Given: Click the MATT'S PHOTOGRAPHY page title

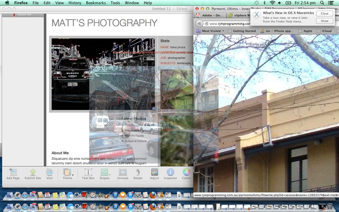Looking at the screenshot, I should (104, 23).
